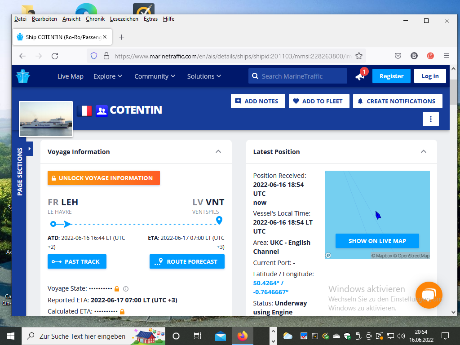Click the MarineTraffic ship logo
The height and width of the screenshot is (345, 460).
[23, 76]
